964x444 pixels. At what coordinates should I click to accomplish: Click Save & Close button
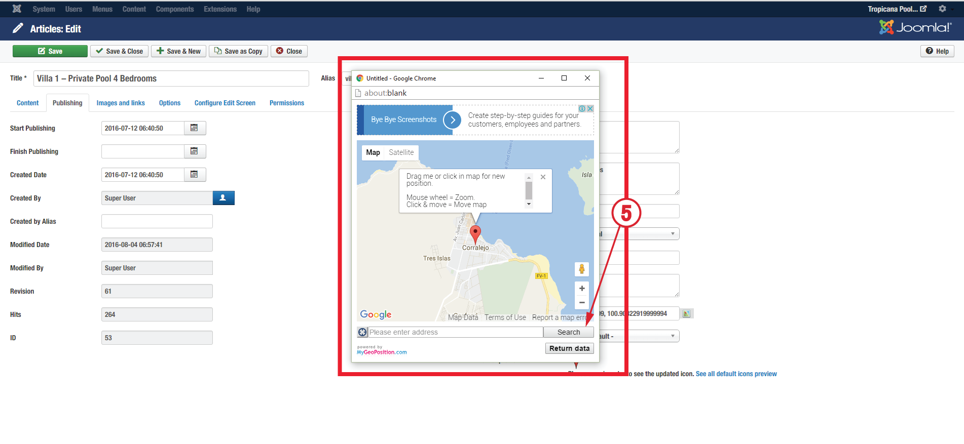[120, 51]
